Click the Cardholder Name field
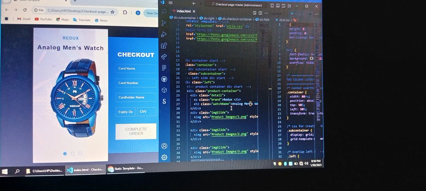Viewport: 426px width, 191px height. pos(136,97)
